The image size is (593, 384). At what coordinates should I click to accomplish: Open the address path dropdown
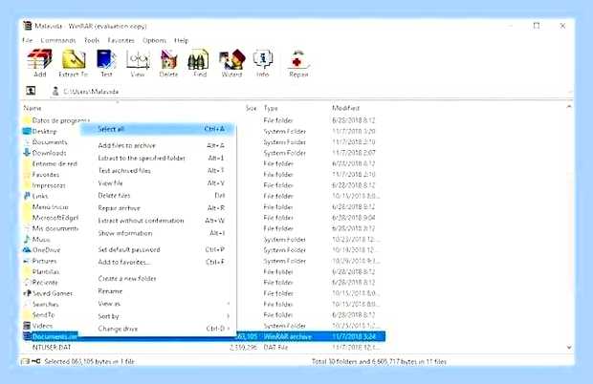coord(569,92)
